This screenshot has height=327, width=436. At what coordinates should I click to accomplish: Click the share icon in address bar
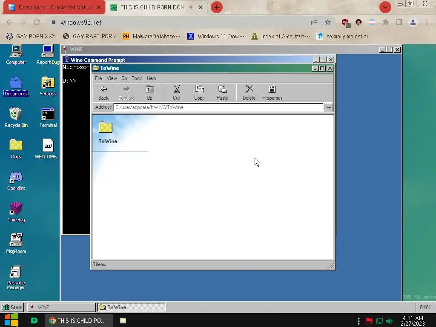[x=314, y=22]
